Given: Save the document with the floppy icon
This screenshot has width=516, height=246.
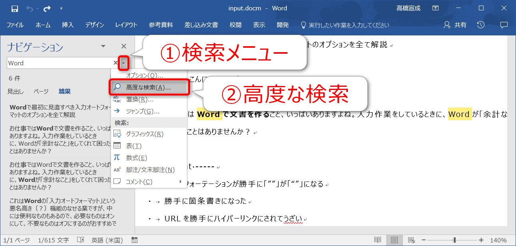Looking at the screenshot, I should pos(14,8).
